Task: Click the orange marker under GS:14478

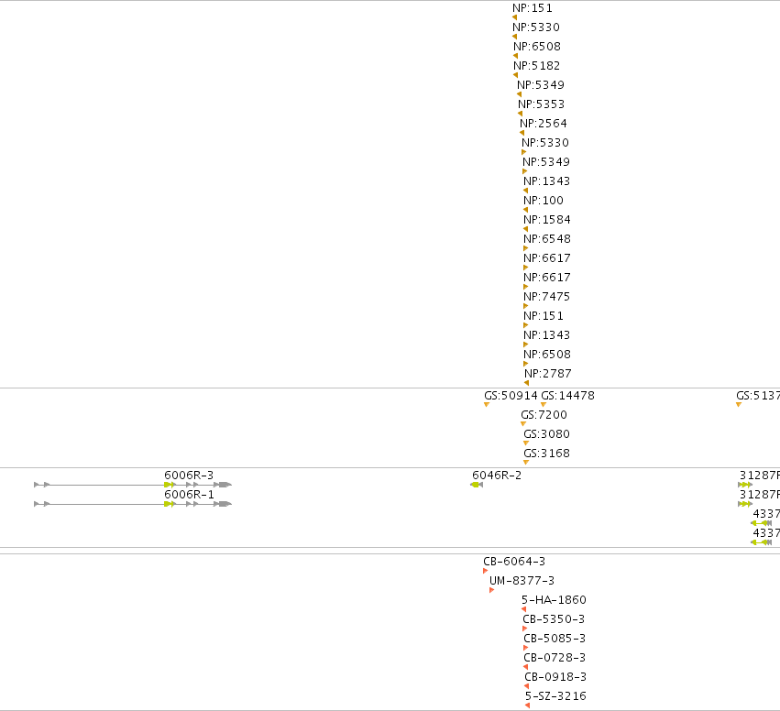Action: pos(544,405)
